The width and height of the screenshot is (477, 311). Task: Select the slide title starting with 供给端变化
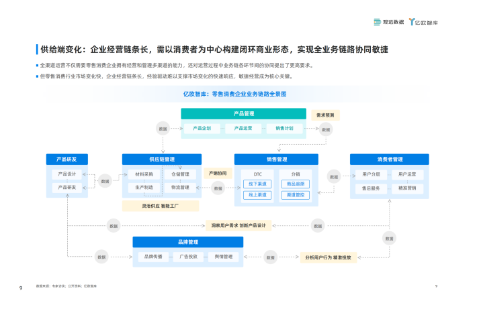pyautogui.click(x=214, y=50)
